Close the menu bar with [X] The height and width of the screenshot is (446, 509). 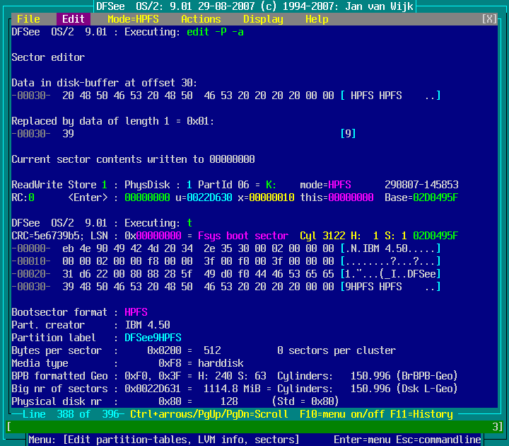(489, 19)
